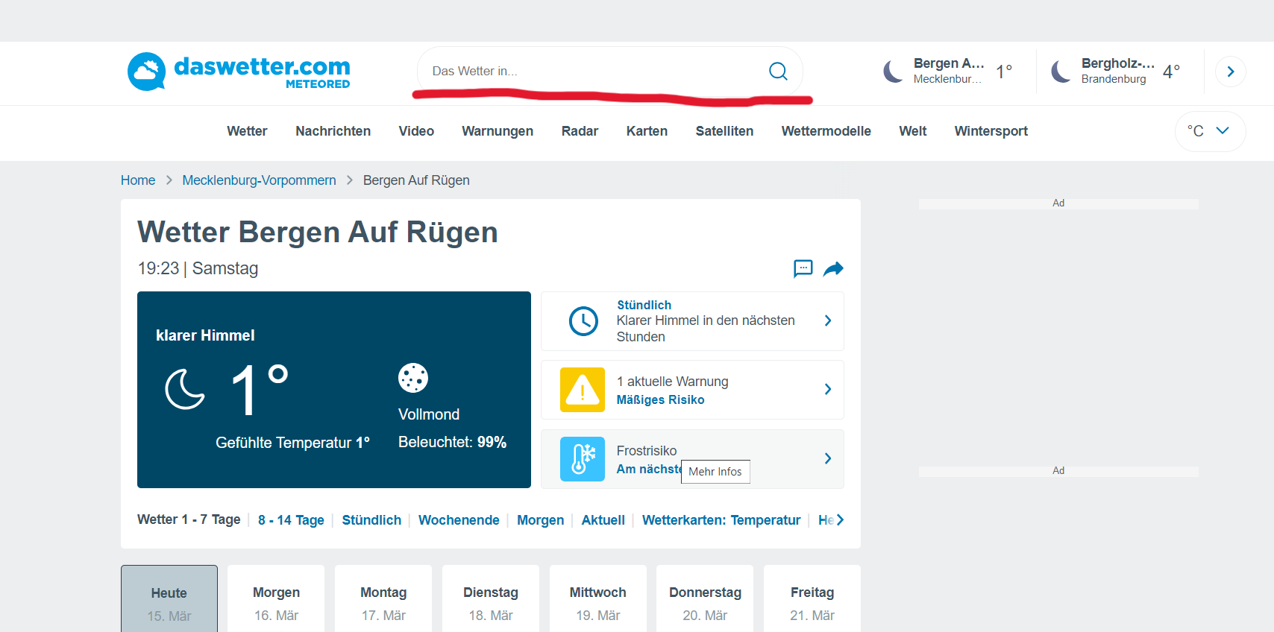Open the Welt menu item

pos(912,131)
